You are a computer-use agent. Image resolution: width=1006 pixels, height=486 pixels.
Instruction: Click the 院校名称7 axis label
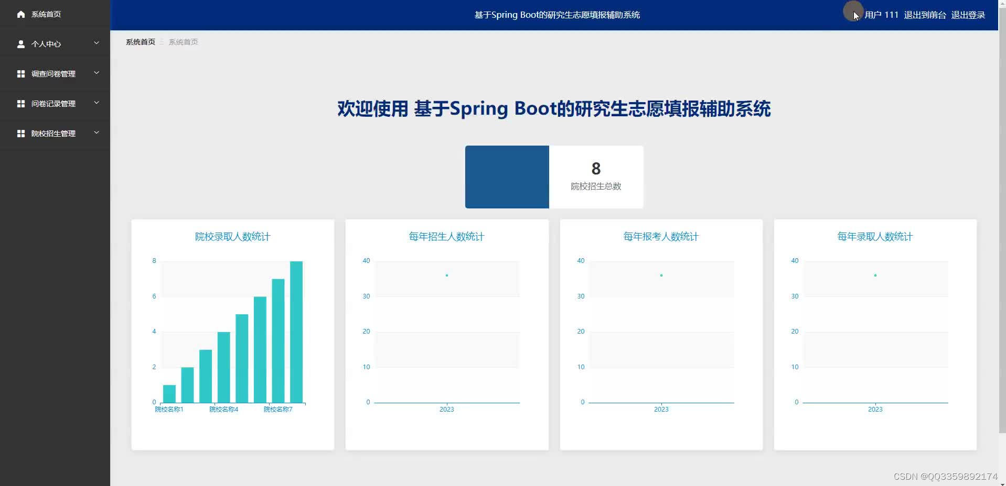[x=278, y=410]
